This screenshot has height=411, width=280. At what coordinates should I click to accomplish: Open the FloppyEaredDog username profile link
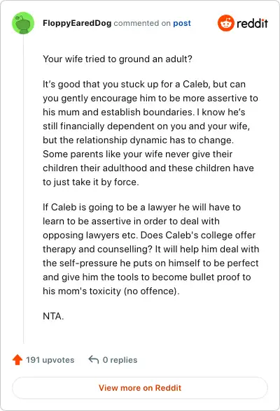click(77, 23)
